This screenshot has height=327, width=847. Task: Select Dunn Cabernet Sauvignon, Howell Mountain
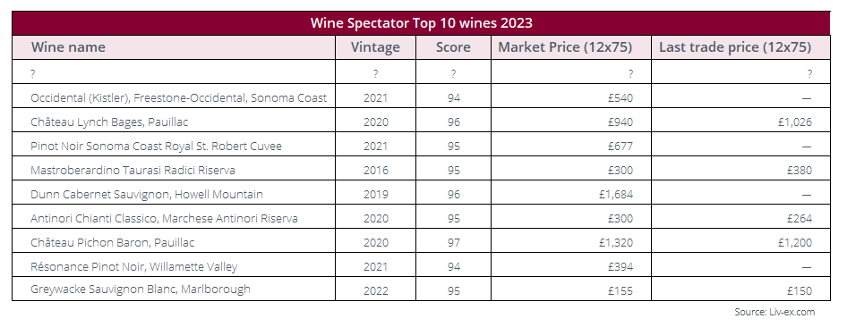pyautogui.click(x=147, y=195)
